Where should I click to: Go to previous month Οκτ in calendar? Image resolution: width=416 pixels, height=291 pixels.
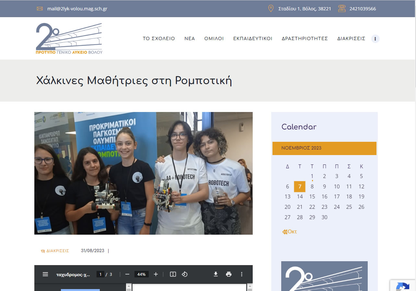pyautogui.click(x=292, y=232)
